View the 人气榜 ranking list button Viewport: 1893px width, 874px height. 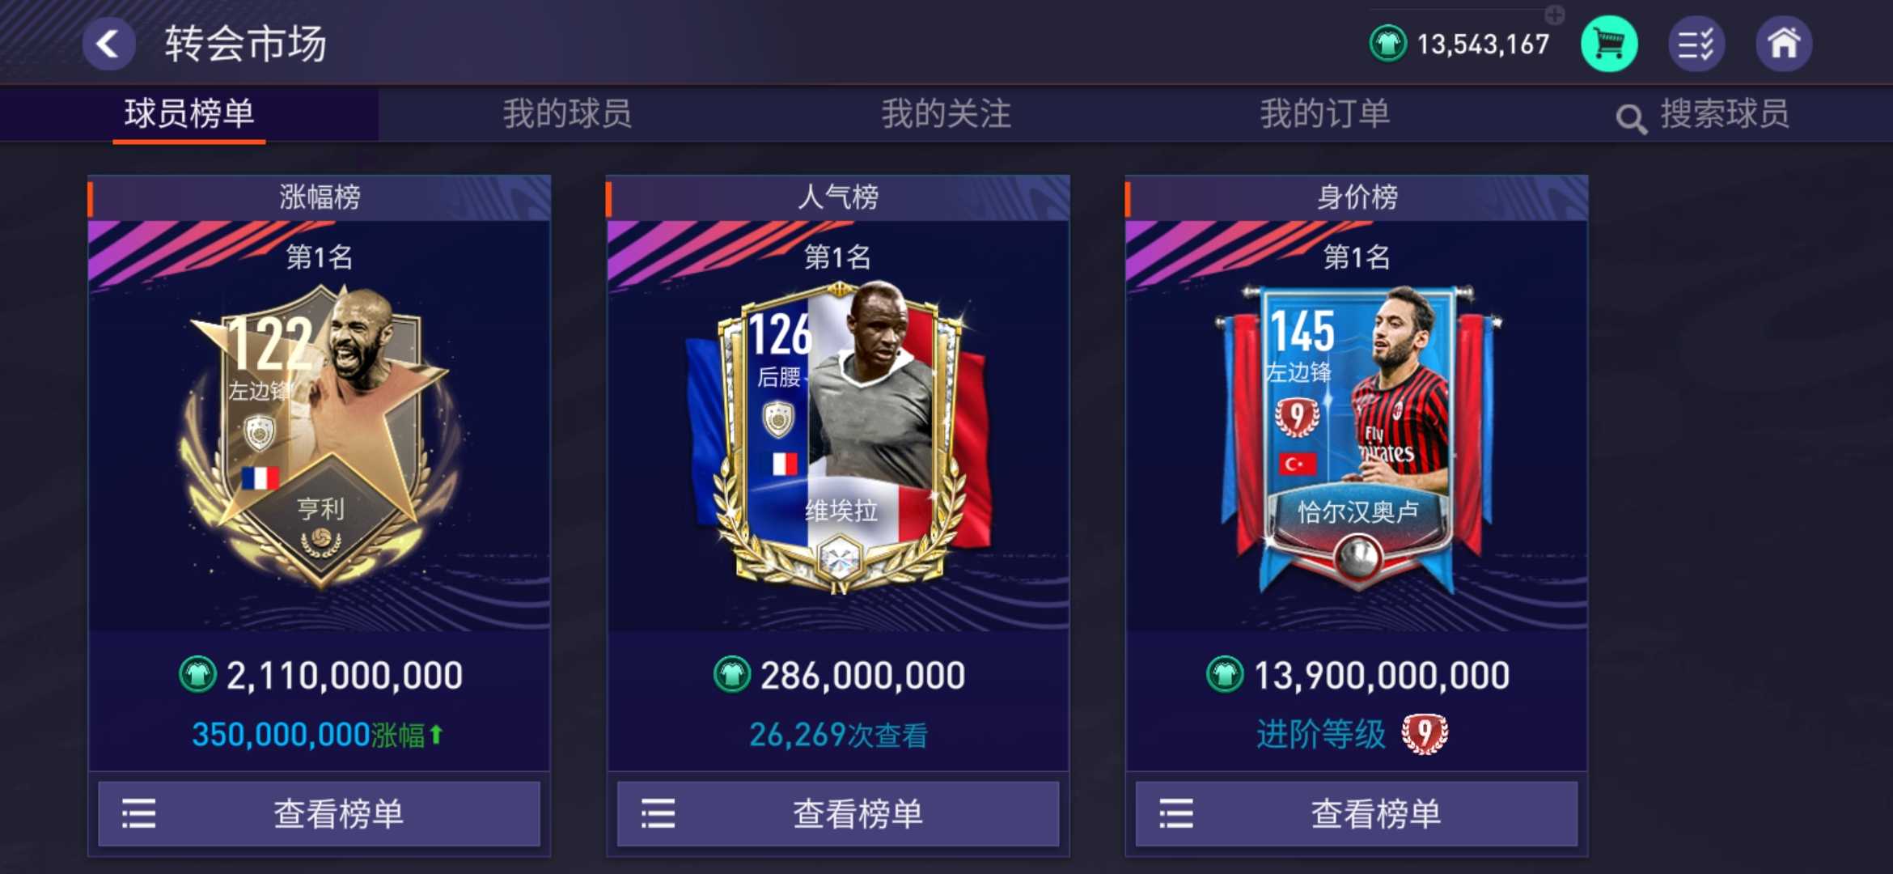(838, 813)
